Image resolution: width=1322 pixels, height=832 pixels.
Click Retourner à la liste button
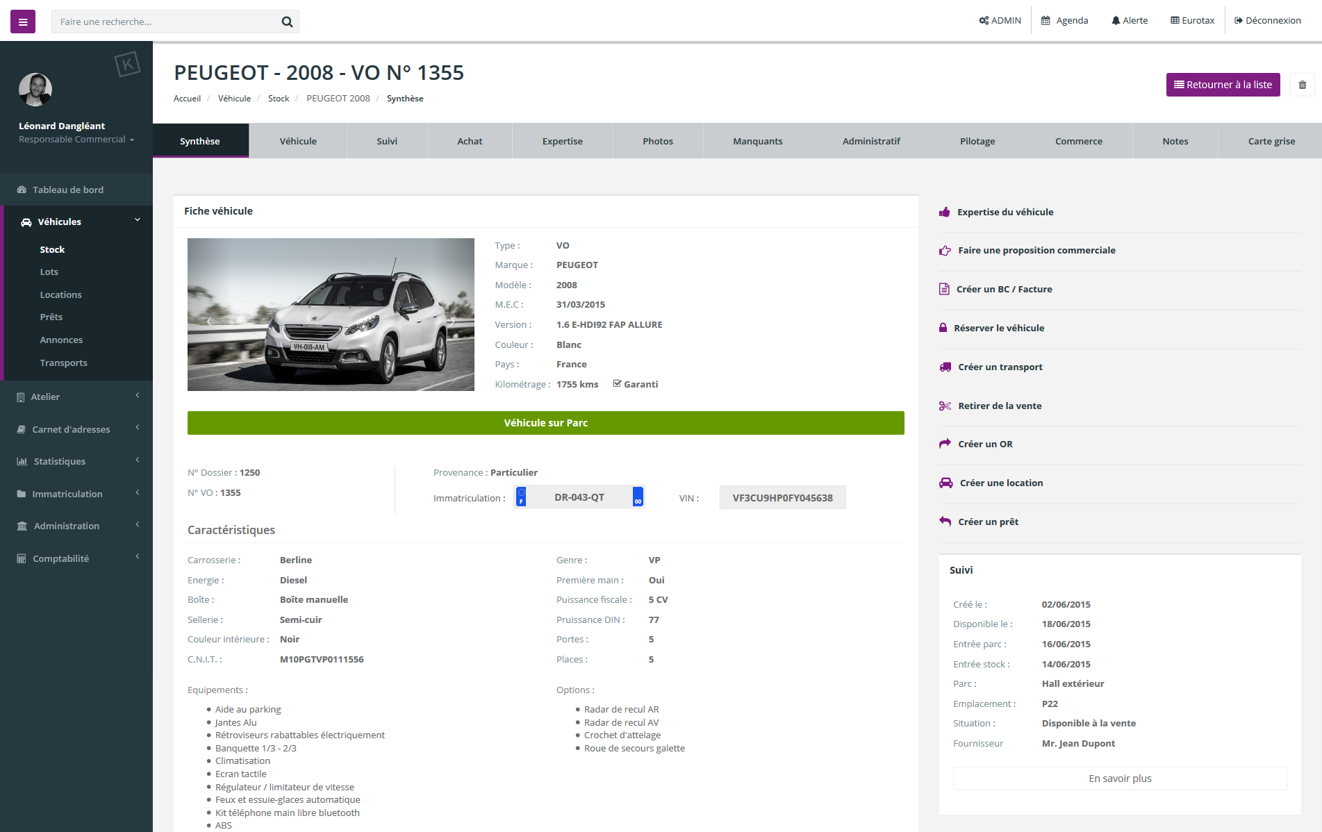click(1223, 85)
